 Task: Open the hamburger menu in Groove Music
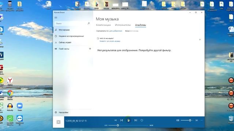[x=56, y=17]
